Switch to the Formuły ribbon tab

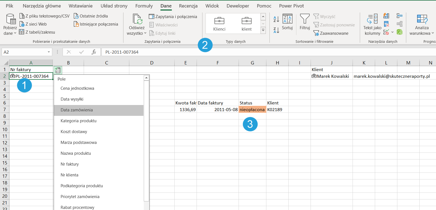[x=144, y=6]
